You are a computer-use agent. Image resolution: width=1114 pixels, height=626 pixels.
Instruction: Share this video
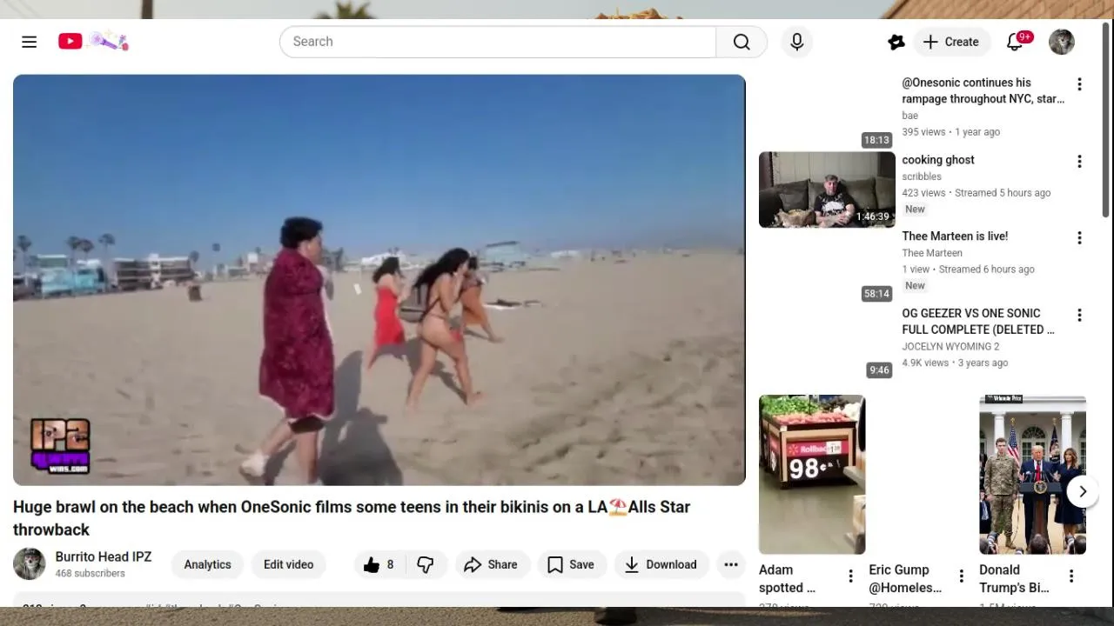coord(491,564)
